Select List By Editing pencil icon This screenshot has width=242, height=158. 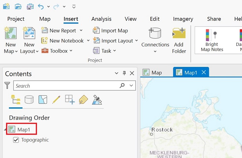[x=56, y=100]
